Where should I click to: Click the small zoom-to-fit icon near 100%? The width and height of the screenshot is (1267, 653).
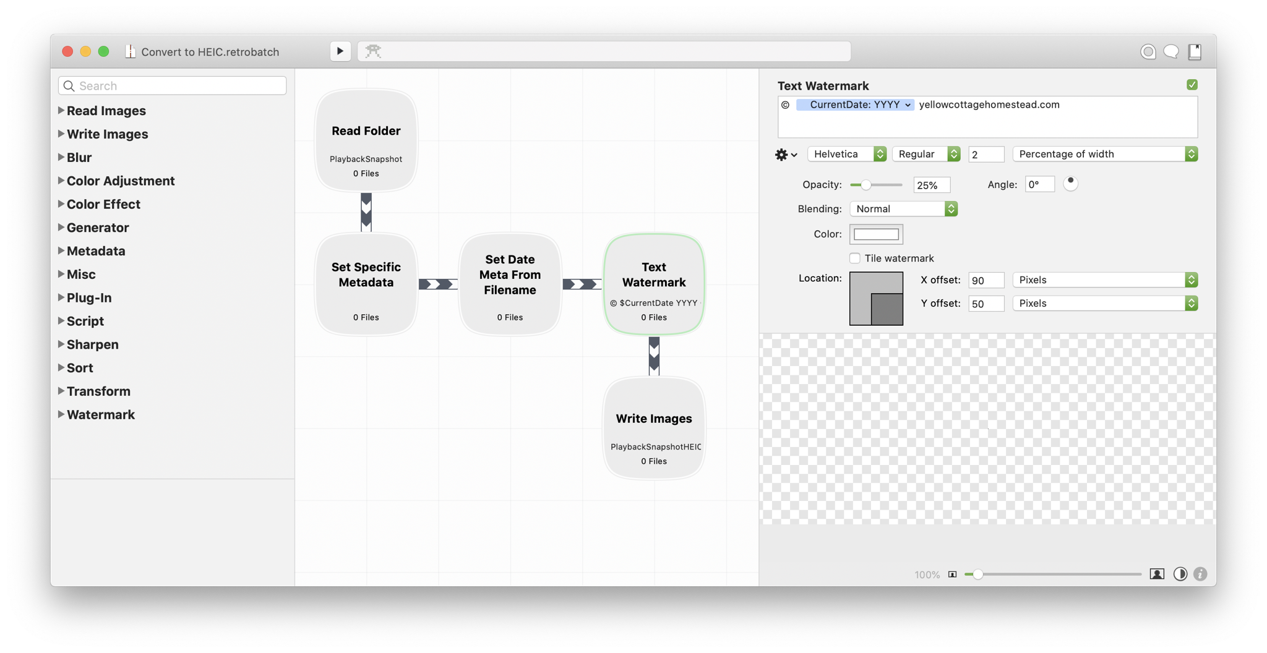[x=953, y=574]
